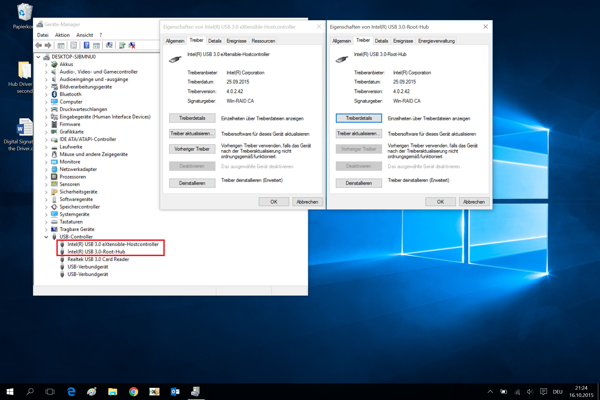
Task: Scan for hardware changes icon
Action: (109, 45)
